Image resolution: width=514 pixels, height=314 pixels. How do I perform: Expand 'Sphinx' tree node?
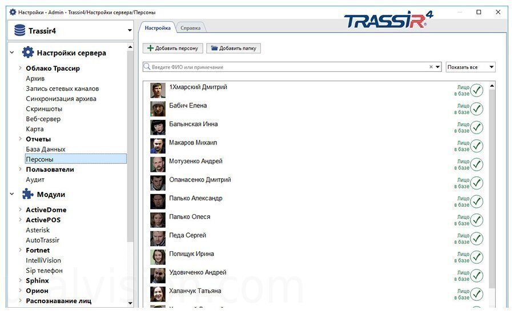pos(20,280)
